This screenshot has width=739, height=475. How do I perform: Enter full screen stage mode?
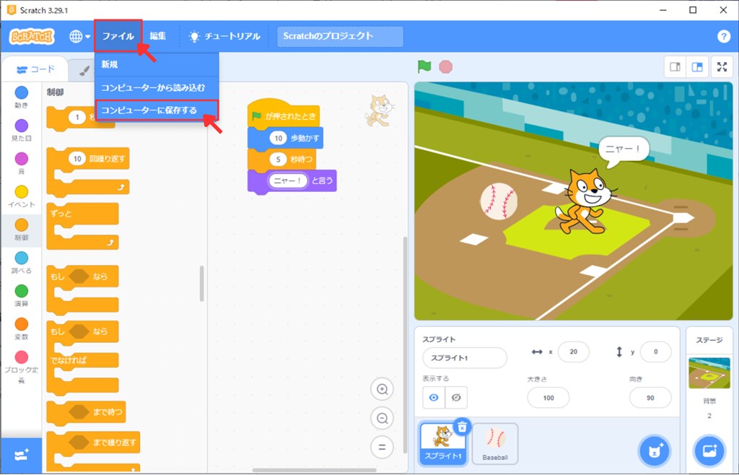pyautogui.click(x=722, y=67)
